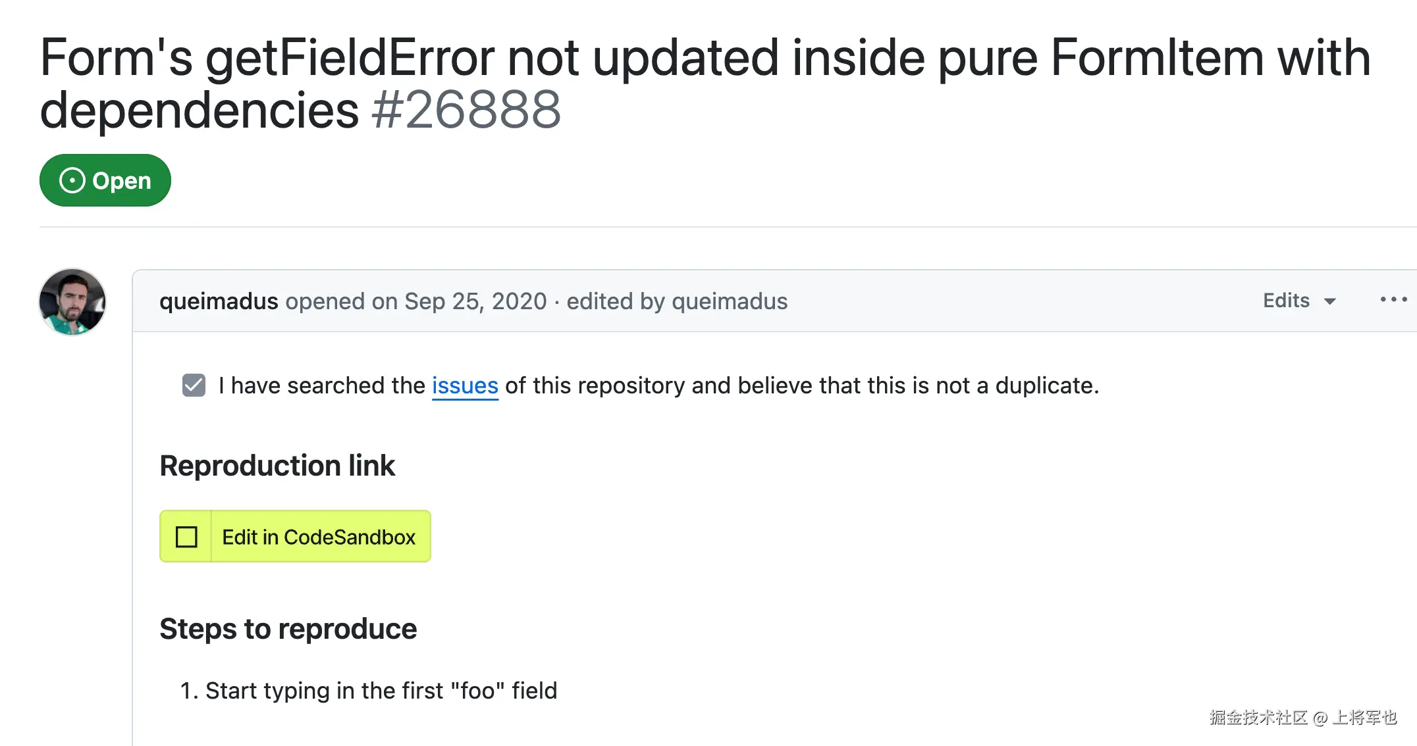Click the CodeSandbox square icon
This screenshot has height=746, width=1417.
(x=186, y=537)
